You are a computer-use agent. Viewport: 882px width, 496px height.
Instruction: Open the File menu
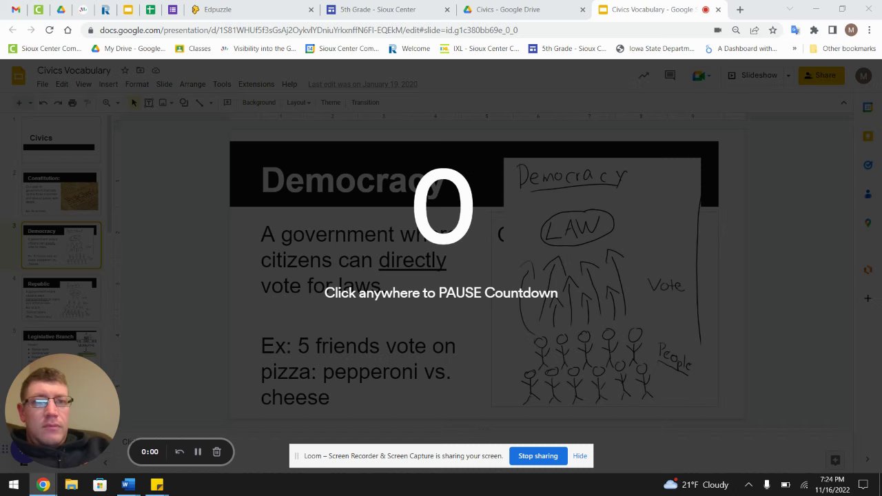coord(42,84)
